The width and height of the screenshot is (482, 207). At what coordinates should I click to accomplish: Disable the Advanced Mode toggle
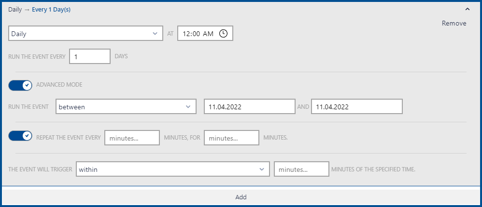(20, 85)
